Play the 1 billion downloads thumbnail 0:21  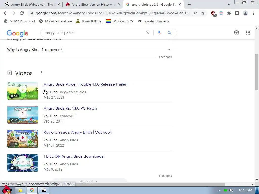23,163
